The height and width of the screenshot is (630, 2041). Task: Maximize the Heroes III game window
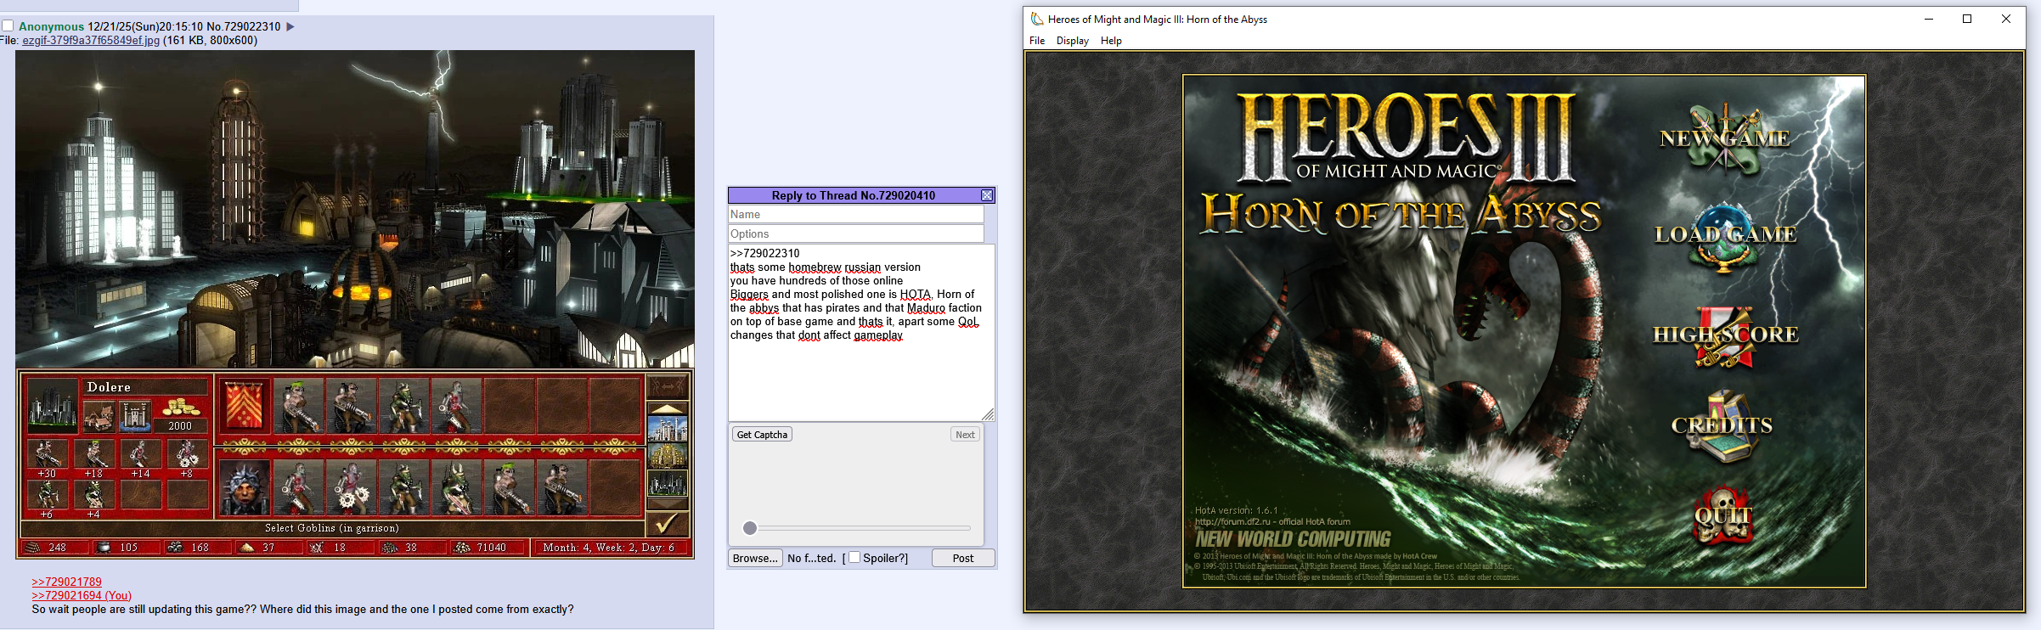[1967, 19]
